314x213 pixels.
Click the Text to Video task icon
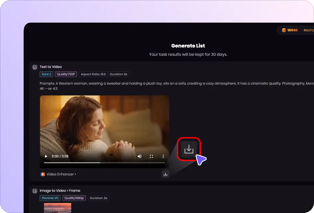(35, 67)
